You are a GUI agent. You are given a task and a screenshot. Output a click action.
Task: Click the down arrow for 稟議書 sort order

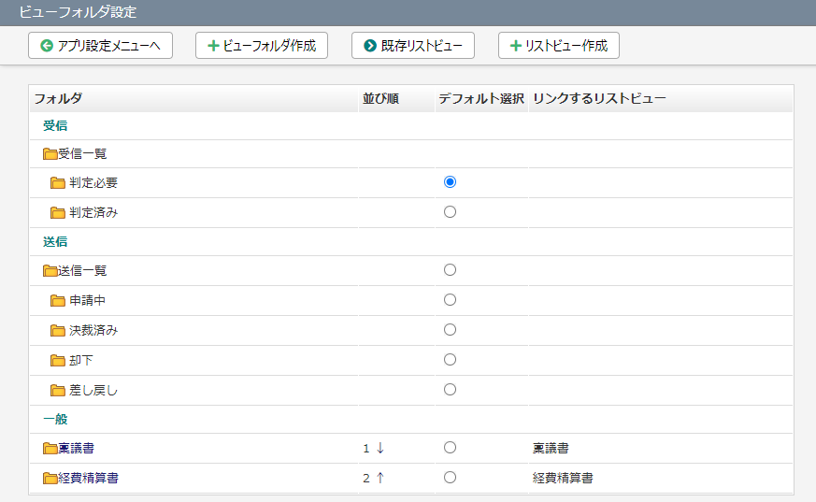coord(380,448)
